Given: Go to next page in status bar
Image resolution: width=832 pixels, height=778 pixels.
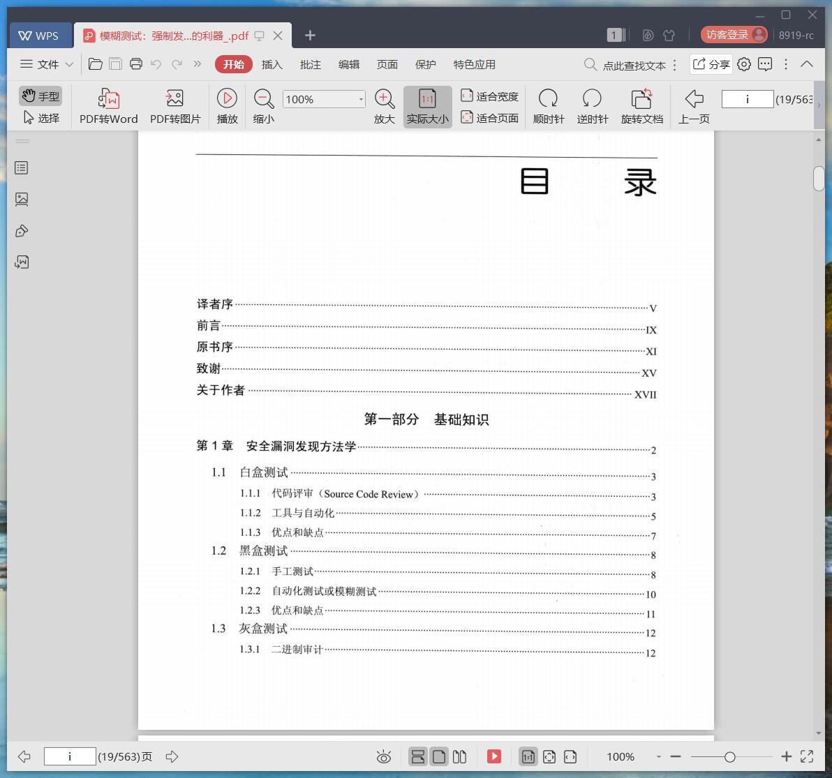Looking at the screenshot, I should pyautogui.click(x=172, y=757).
